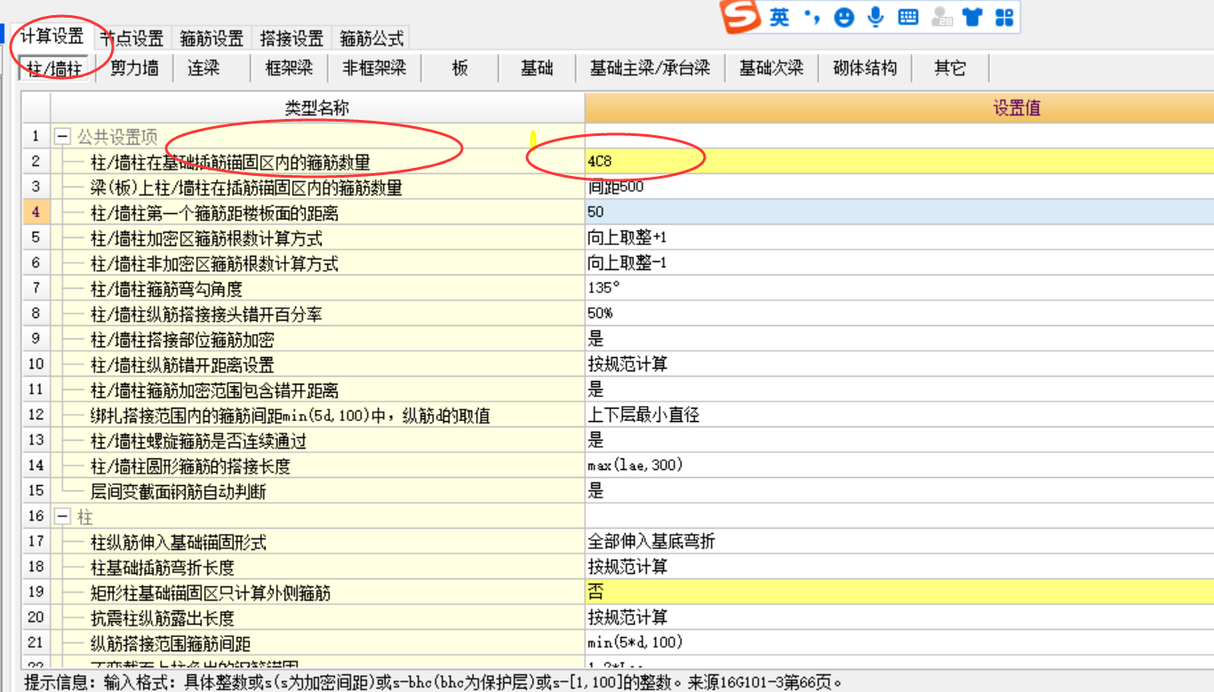Toggle the punctuation mode icon in IME bar
This screenshot has width=1214, height=692.
pyautogui.click(x=811, y=17)
